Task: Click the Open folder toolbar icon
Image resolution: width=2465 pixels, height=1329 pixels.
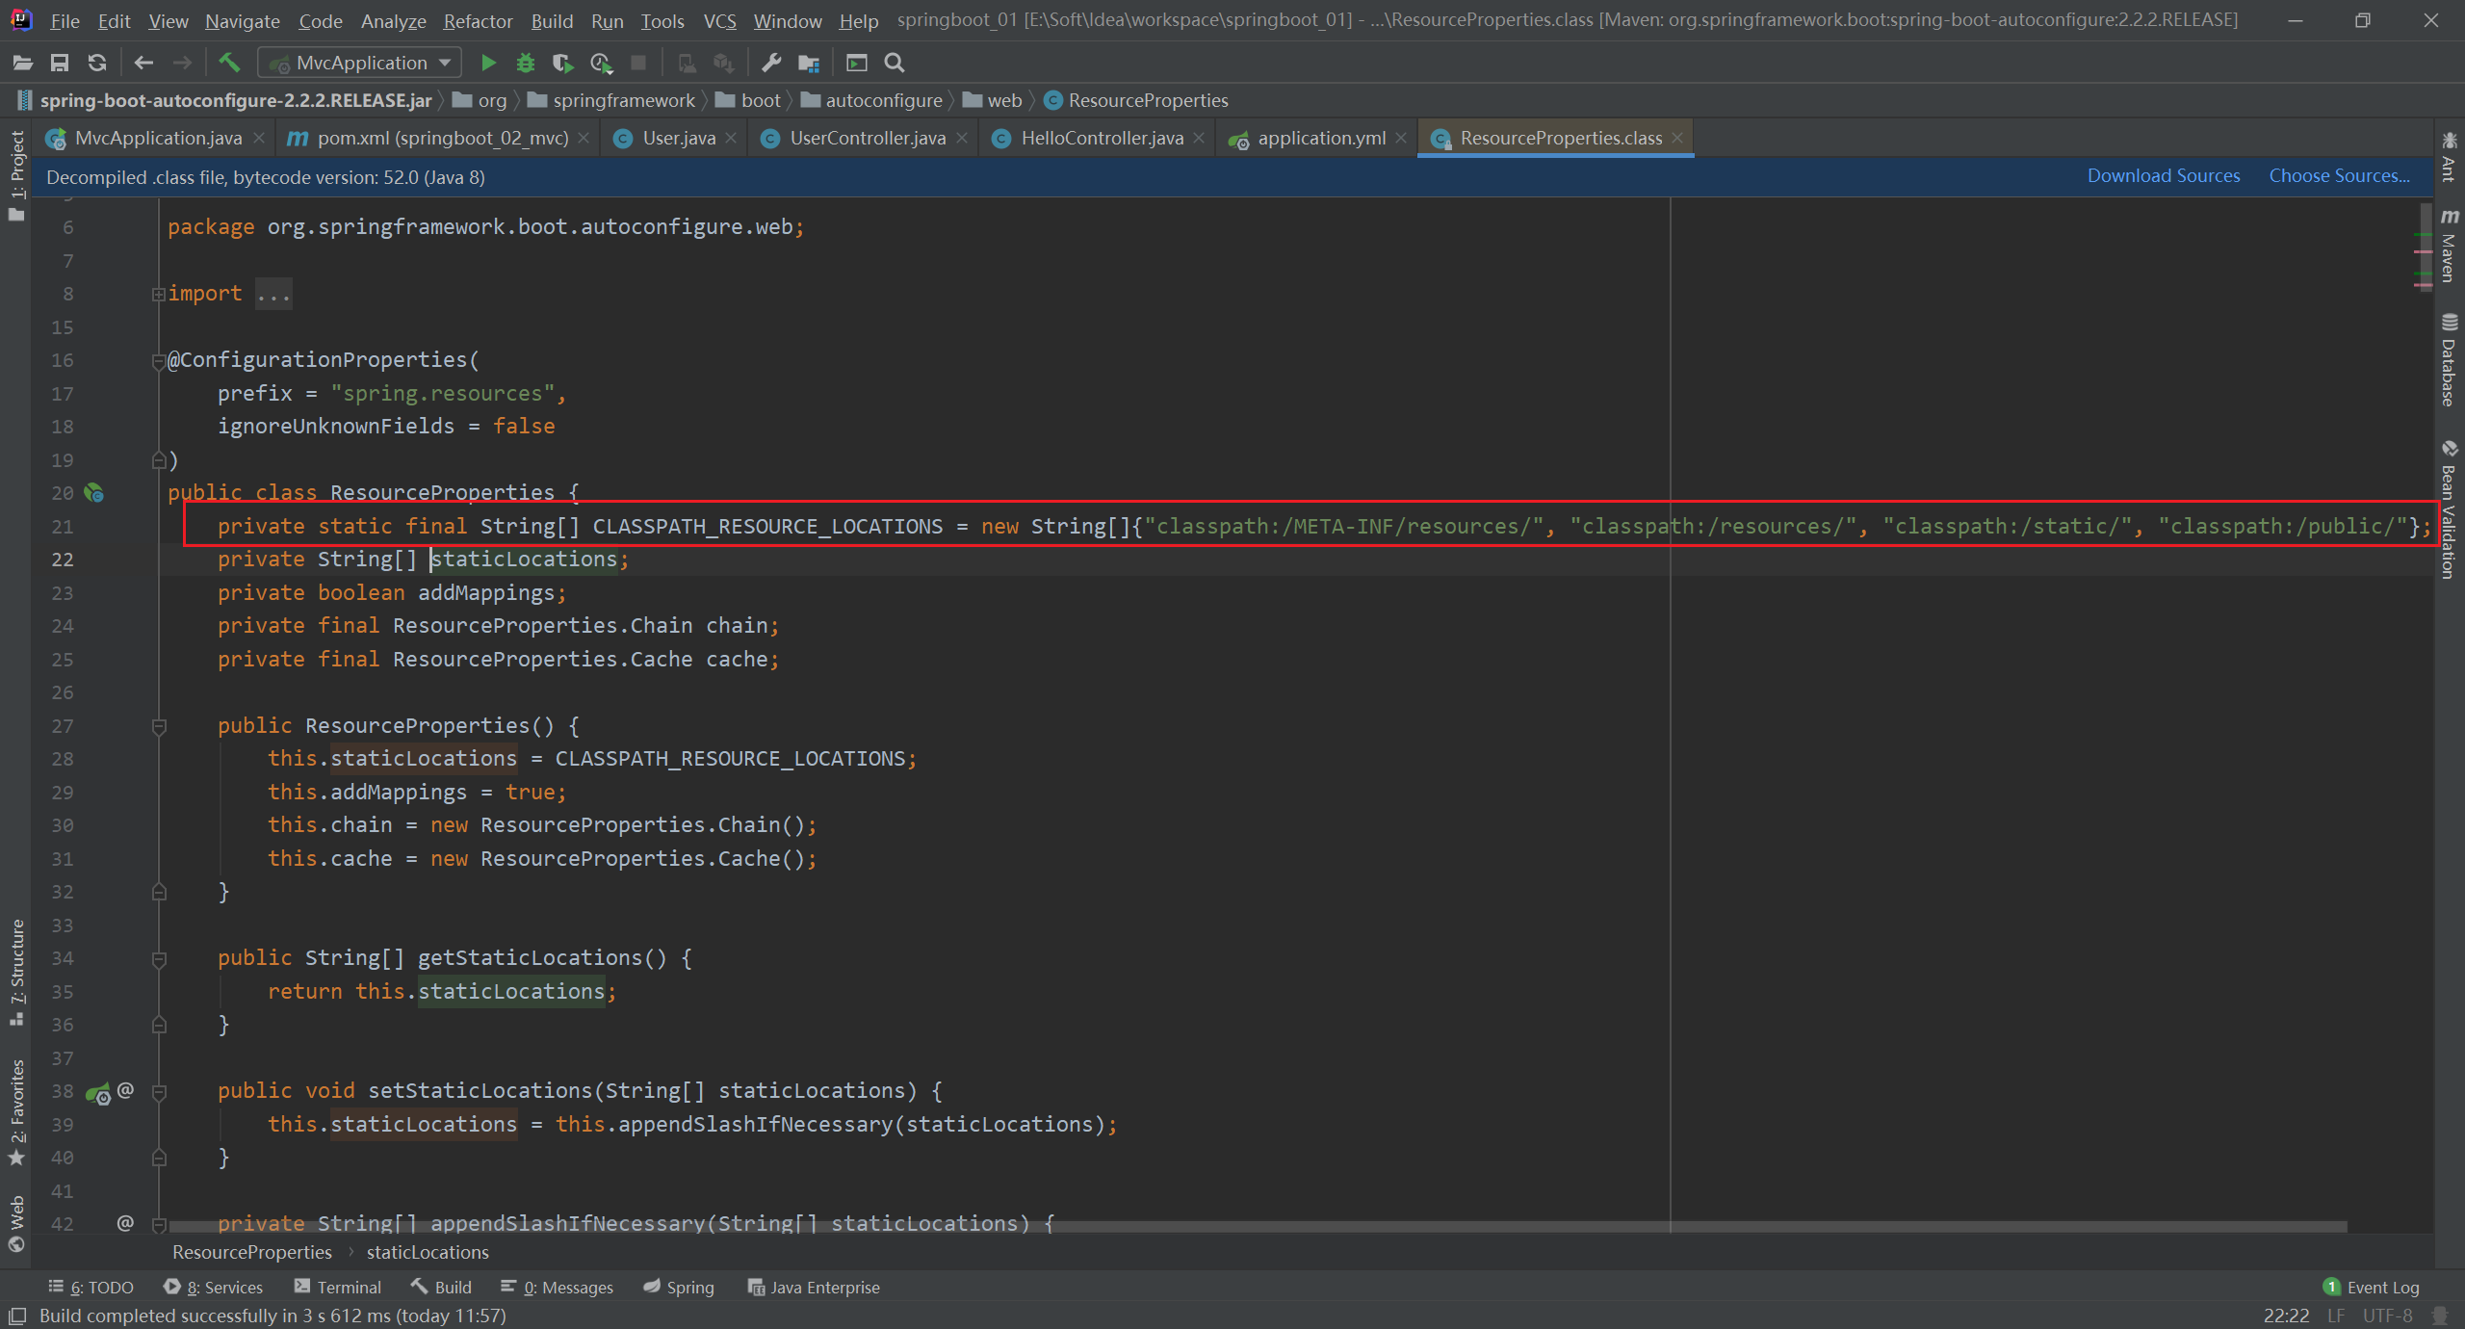Action: (x=22, y=63)
